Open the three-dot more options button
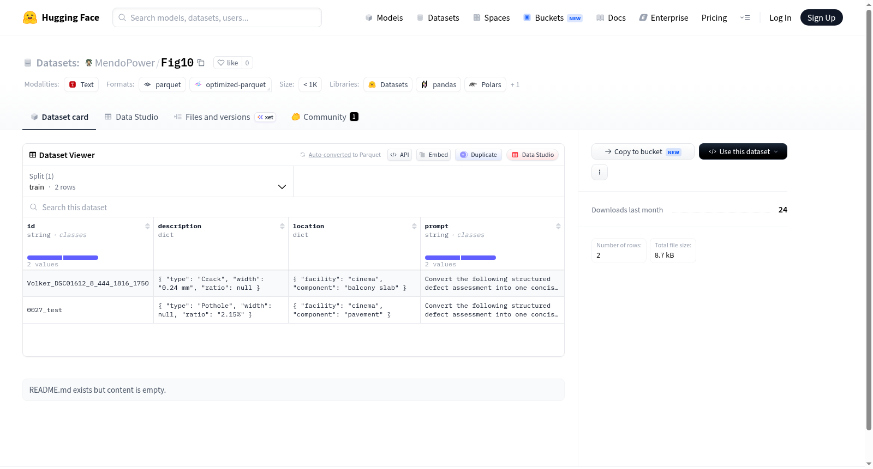The image size is (873, 469). pyautogui.click(x=600, y=172)
